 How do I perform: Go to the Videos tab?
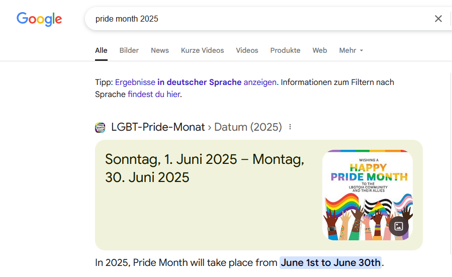coord(247,50)
